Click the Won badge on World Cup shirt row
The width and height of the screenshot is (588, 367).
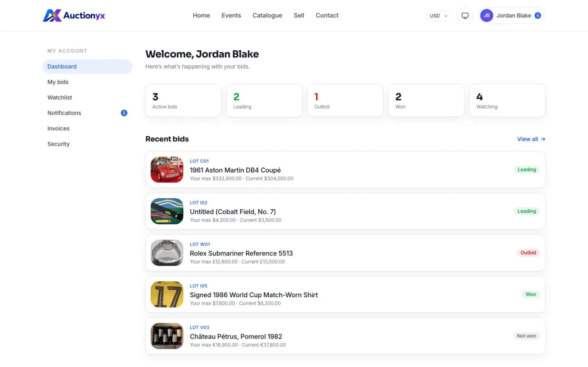click(x=531, y=295)
